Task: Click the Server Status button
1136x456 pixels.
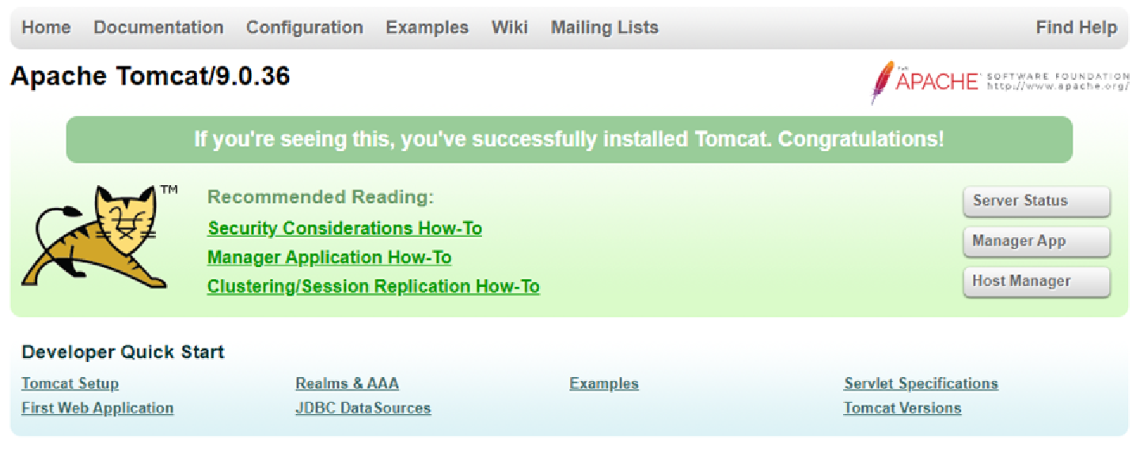Action: tap(1036, 201)
